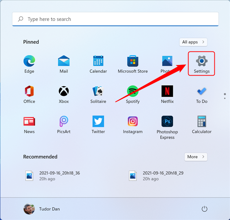Go to next pinned apps page dot
The width and height of the screenshot is (230, 220).
coord(225,98)
